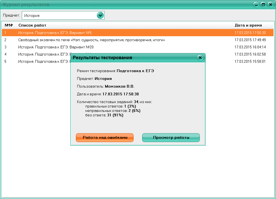Click the Работа над ошибками button
The width and height of the screenshot is (276, 199).
(105, 138)
